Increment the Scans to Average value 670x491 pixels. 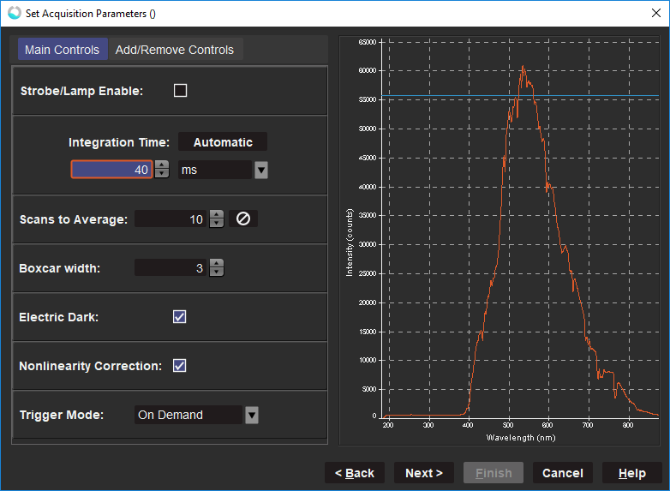pyautogui.click(x=217, y=215)
